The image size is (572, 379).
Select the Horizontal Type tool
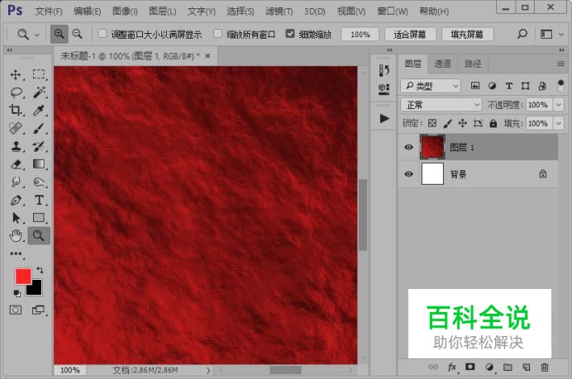[39, 200]
